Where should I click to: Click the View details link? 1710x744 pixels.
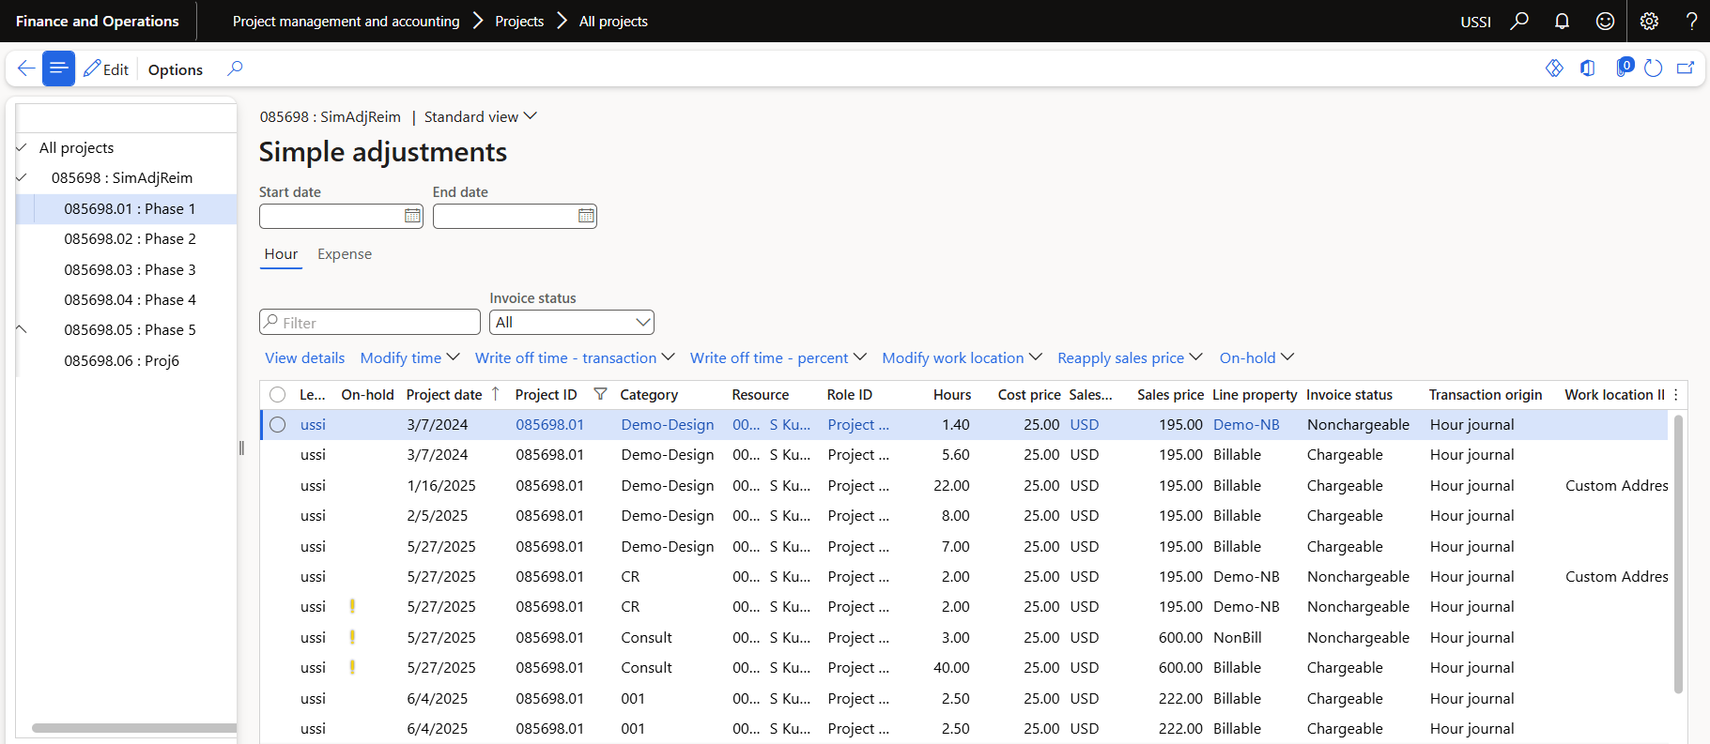(x=304, y=357)
